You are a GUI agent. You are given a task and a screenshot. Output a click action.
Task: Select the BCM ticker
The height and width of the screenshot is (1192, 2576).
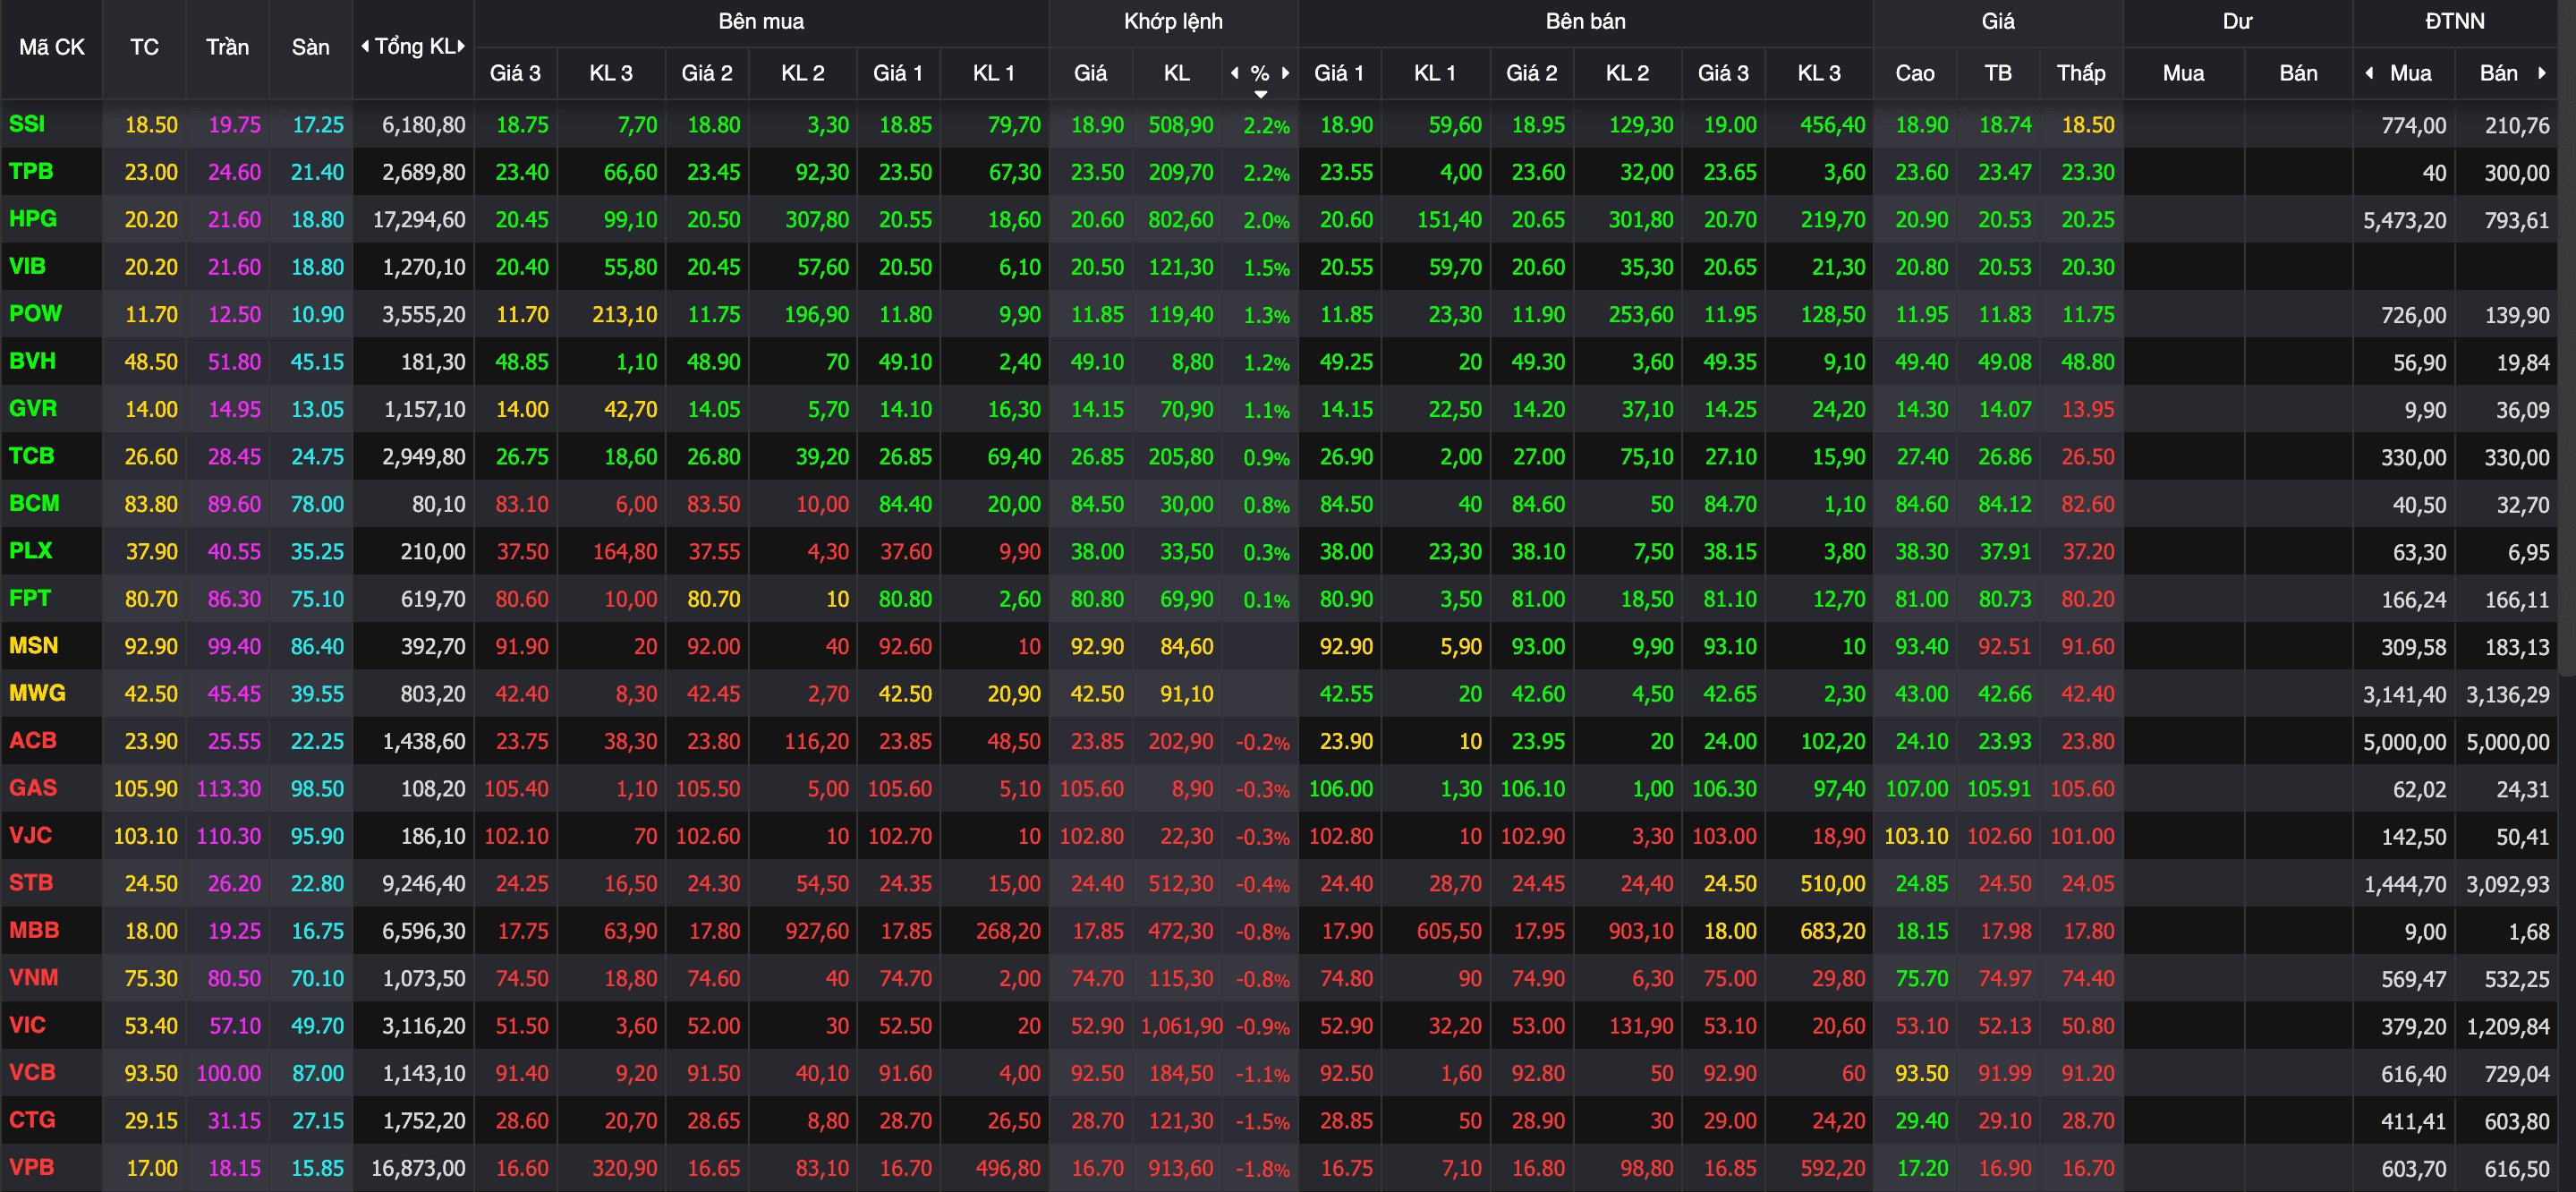pos(34,503)
